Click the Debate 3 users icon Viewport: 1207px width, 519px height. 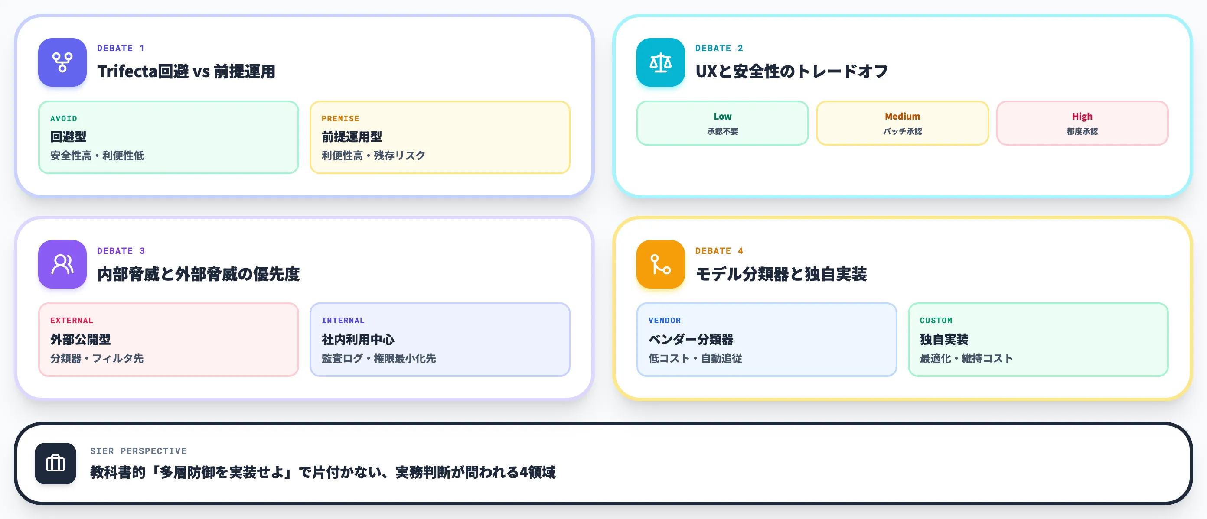point(62,264)
